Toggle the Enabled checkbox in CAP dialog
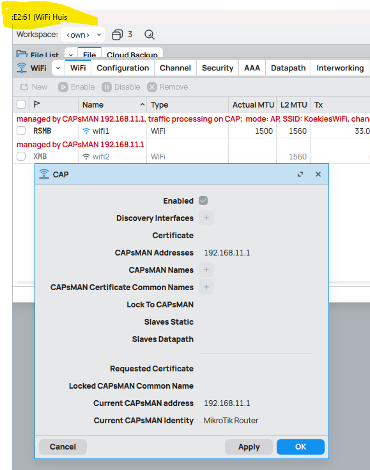This screenshot has width=370, height=470. pyautogui.click(x=203, y=200)
